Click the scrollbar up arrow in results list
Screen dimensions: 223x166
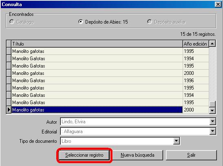pos(212,44)
